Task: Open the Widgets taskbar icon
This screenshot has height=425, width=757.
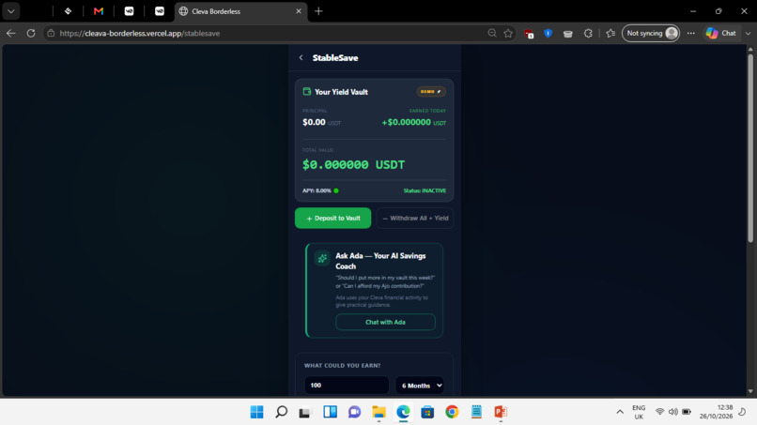Action: coord(331,412)
